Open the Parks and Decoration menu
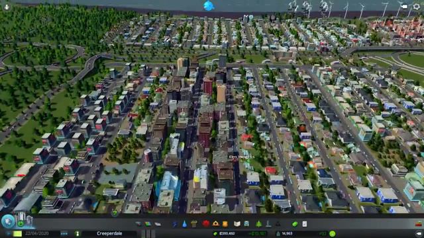The height and width of the screenshot is (238, 424). [x=259, y=223]
